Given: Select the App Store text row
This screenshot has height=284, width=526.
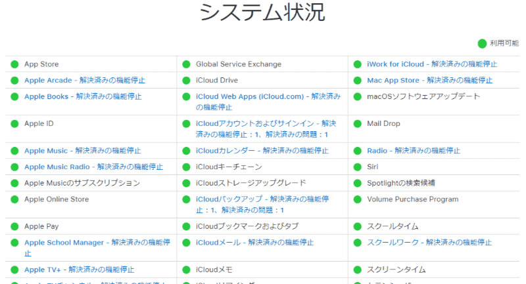Looking at the screenshot, I should [41, 64].
